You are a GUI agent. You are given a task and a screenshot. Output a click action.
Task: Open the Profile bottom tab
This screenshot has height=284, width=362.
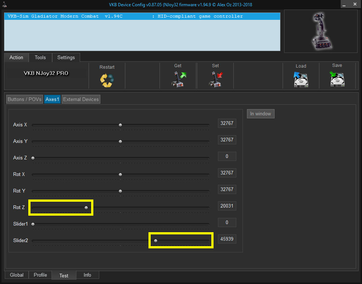(40, 275)
